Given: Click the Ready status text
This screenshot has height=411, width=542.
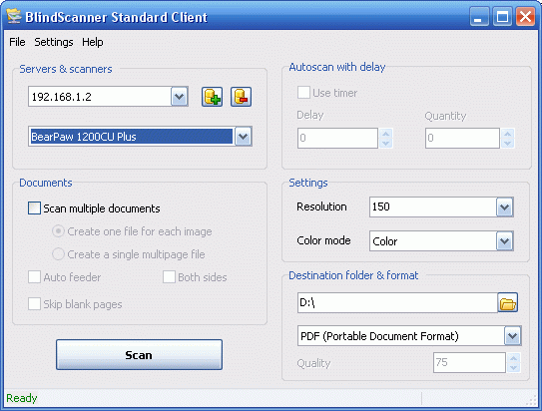Looking at the screenshot, I should click(x=21, y=398).
